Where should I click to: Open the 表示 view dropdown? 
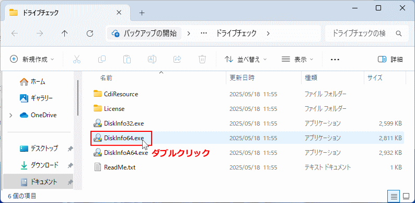pos(297,59)
